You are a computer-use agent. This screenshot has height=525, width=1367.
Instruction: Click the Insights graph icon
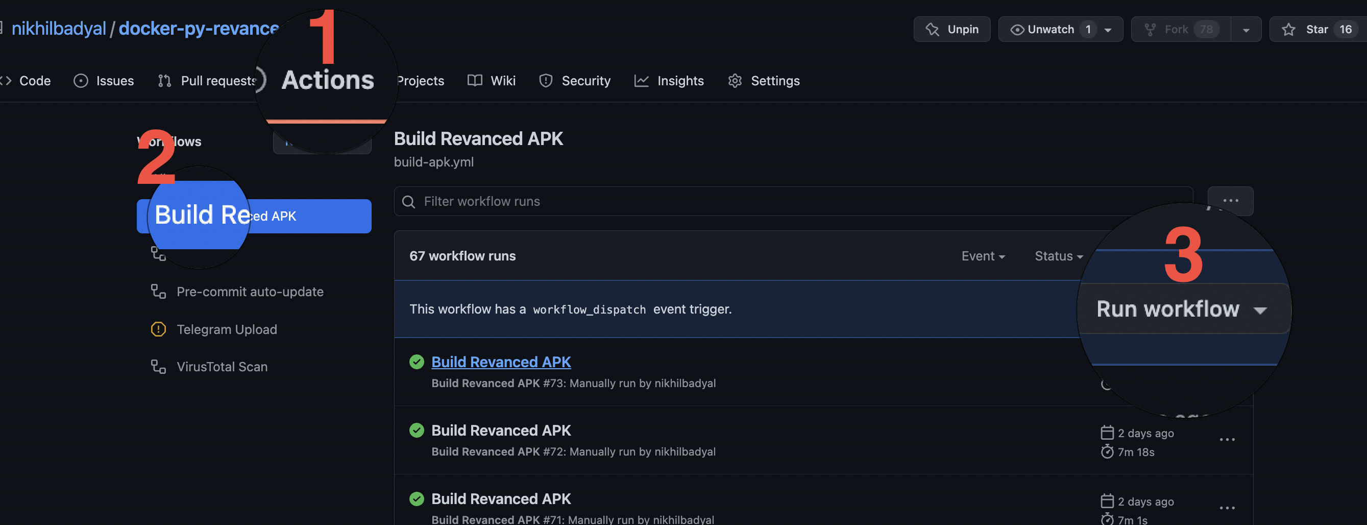[x=642, y=81]
